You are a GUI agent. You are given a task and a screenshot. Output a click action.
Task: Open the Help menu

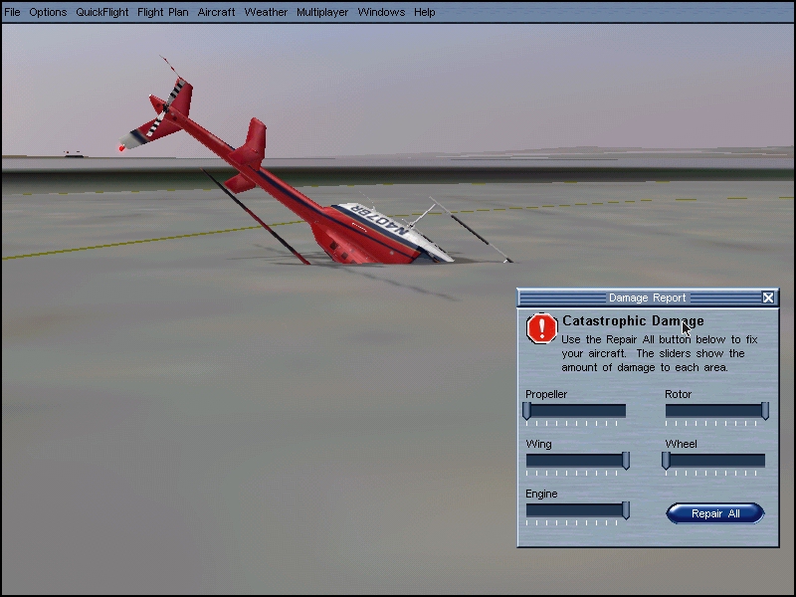[x=425, y=12]
